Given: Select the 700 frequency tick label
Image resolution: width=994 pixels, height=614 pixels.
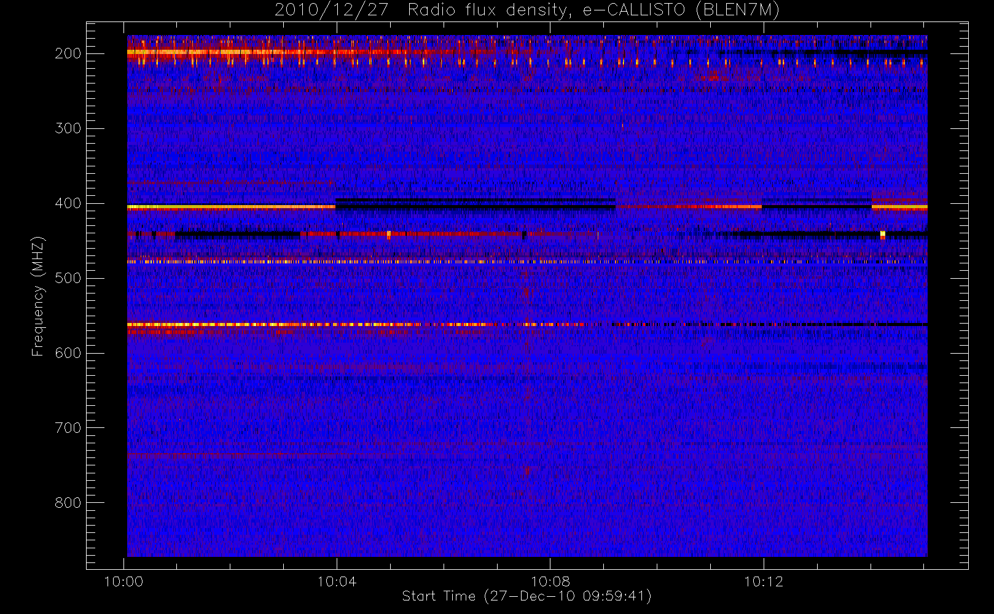Looking at the screenshot, I should point(68,428).
